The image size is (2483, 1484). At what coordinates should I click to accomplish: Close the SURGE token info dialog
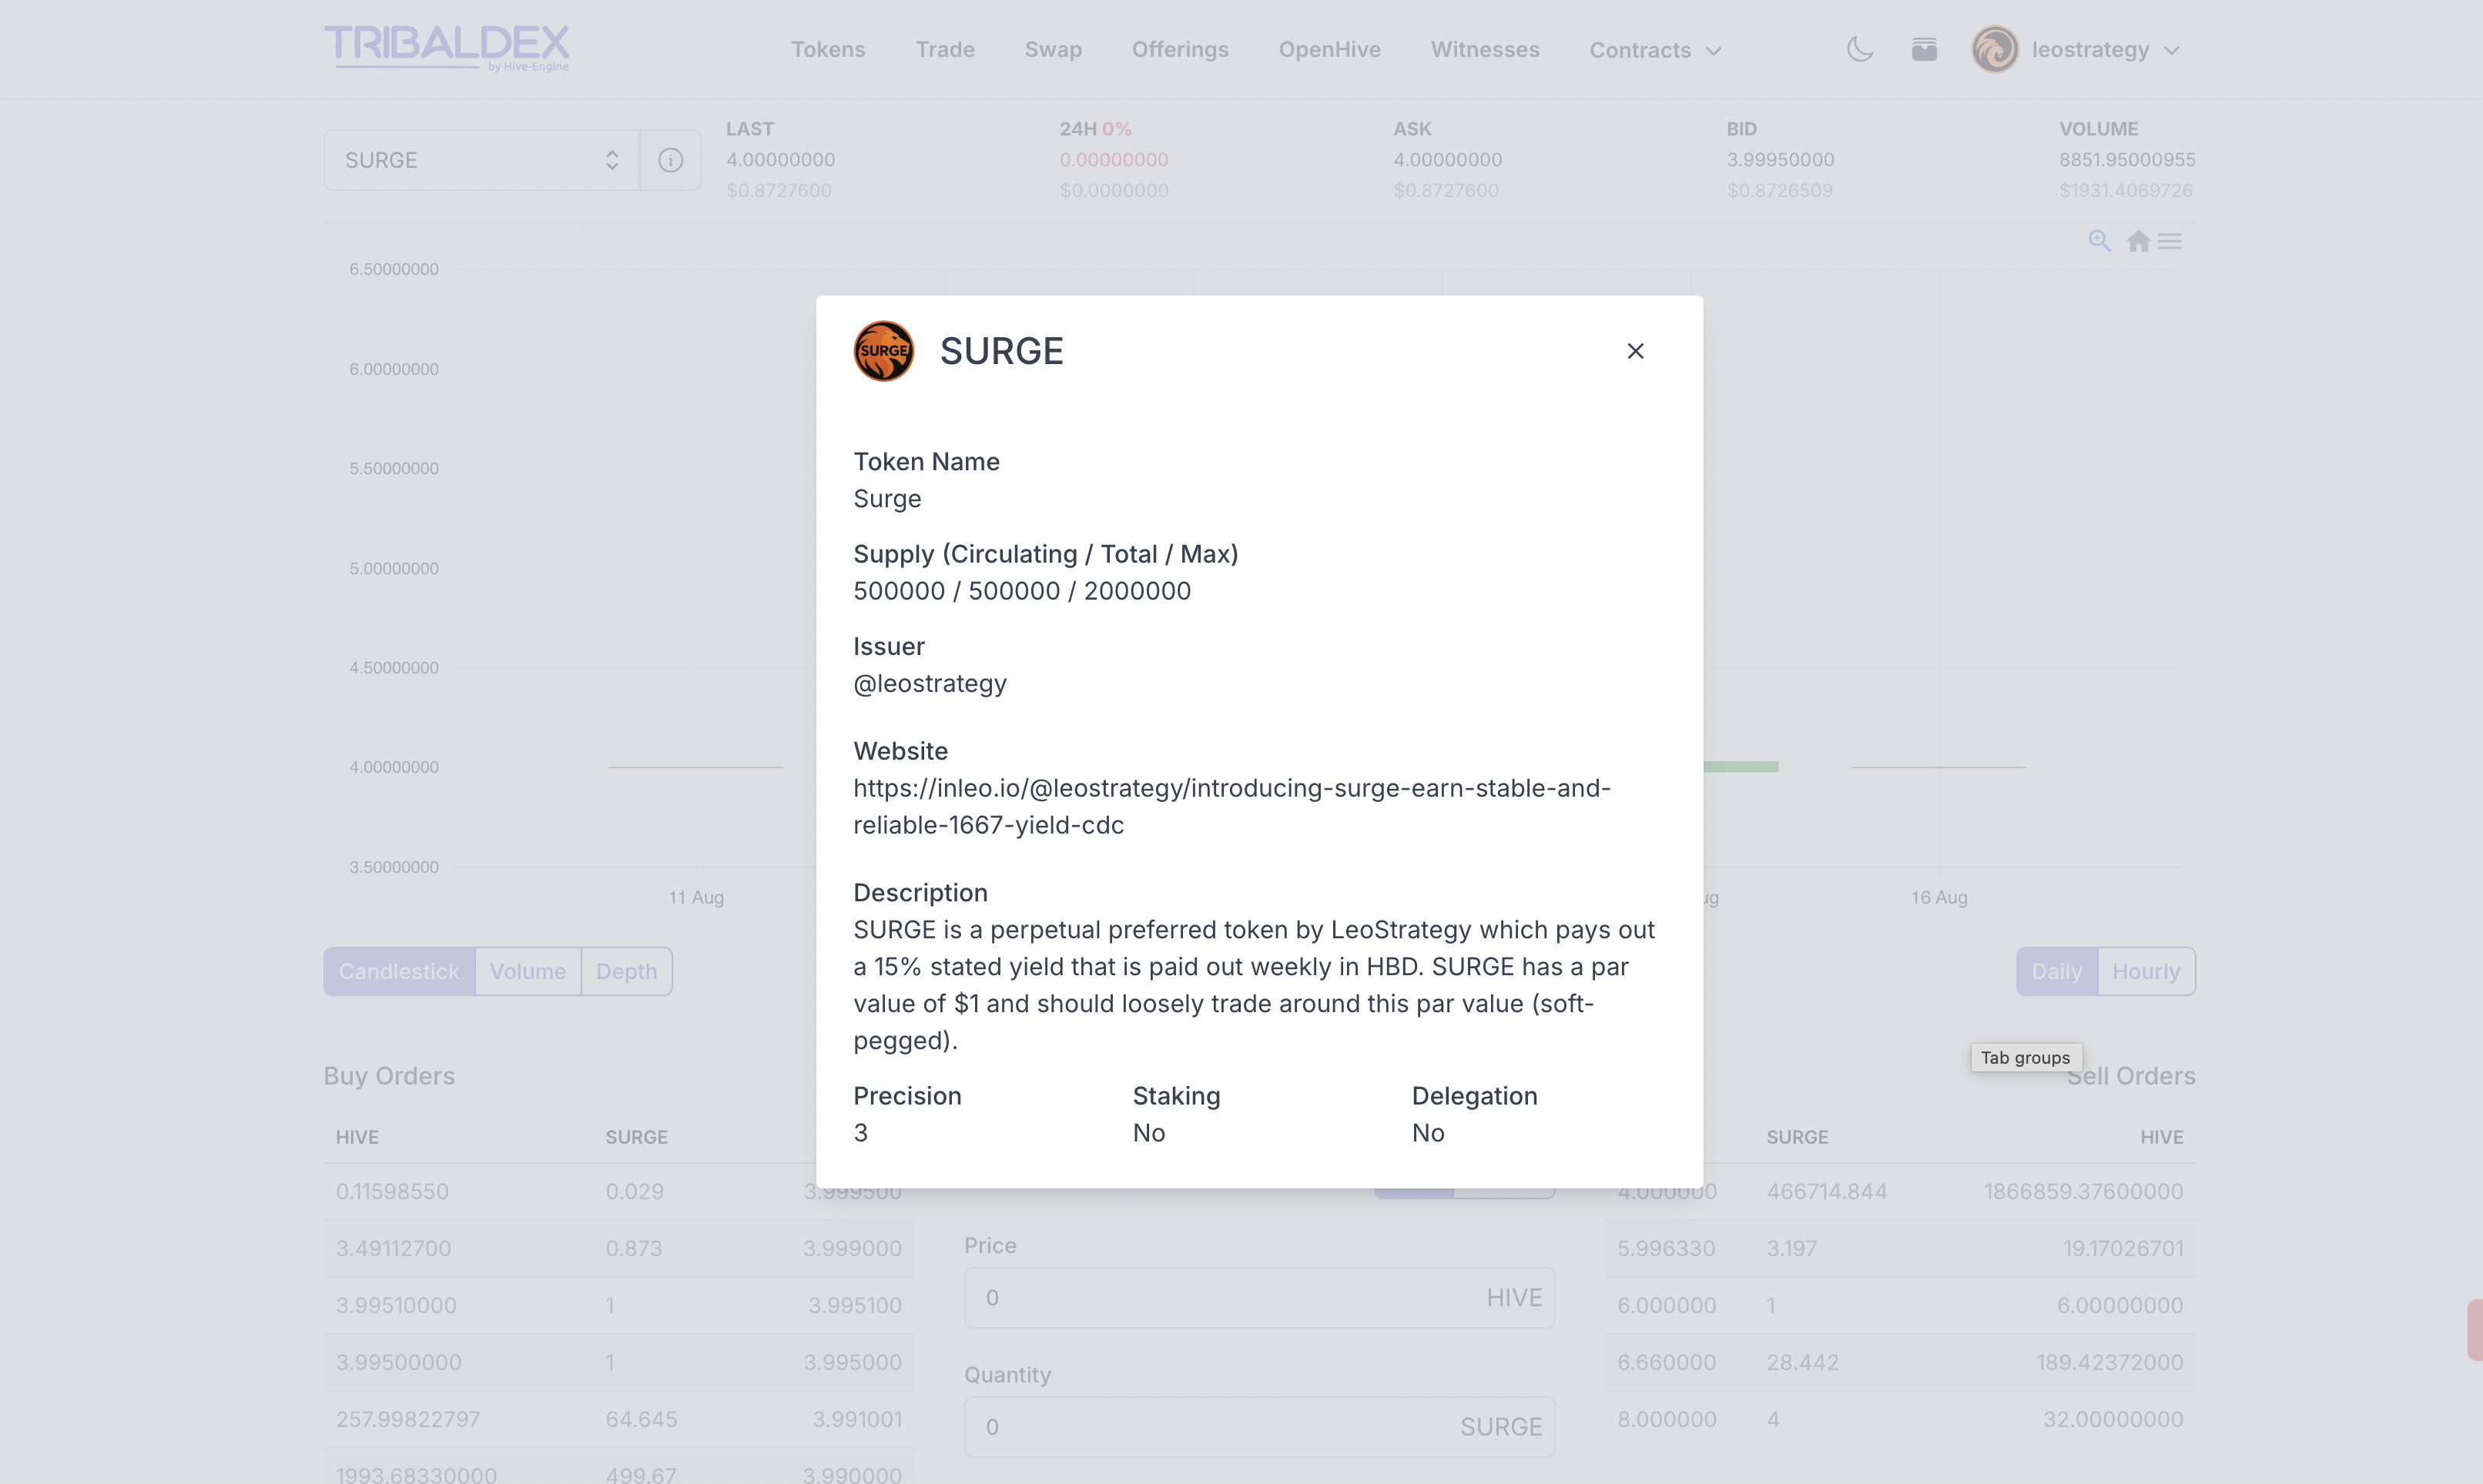tap(1634, 351)
